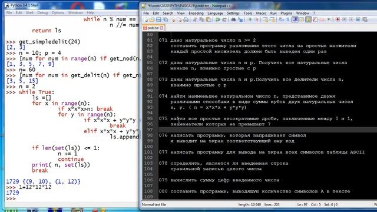Click the Close document toolbar icon

click(x=173, y=19)
